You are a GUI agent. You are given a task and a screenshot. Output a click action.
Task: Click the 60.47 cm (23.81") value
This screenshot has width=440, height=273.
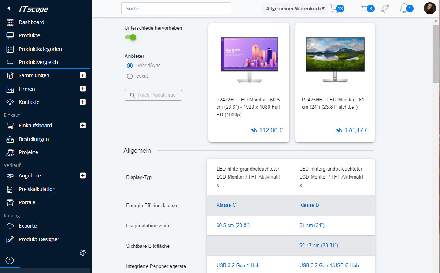coord(319,245)
